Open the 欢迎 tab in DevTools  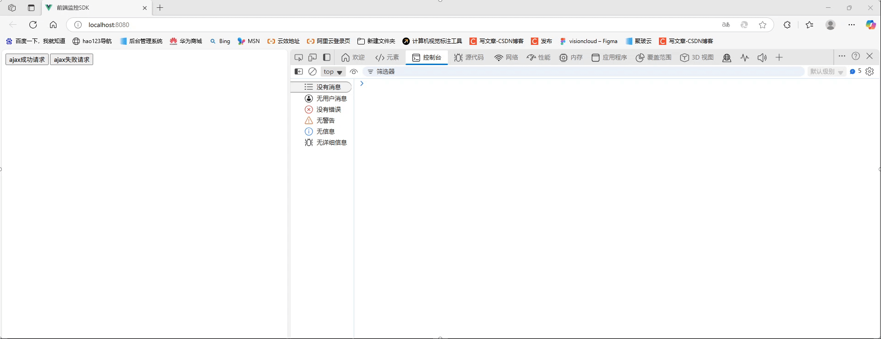[x=353, y=57]
